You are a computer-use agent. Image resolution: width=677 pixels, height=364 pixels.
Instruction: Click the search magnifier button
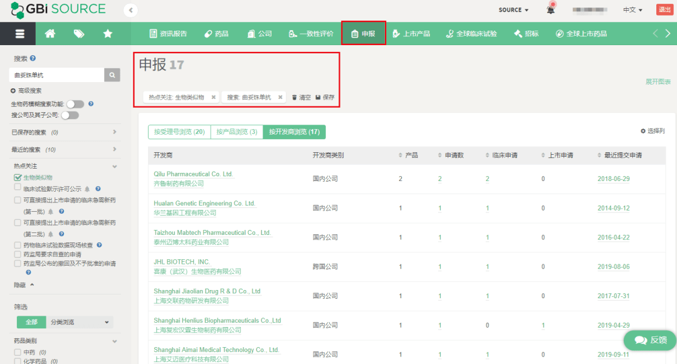click(x=112, y=75)
